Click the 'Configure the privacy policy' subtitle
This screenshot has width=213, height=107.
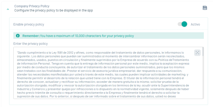(53, 10)
